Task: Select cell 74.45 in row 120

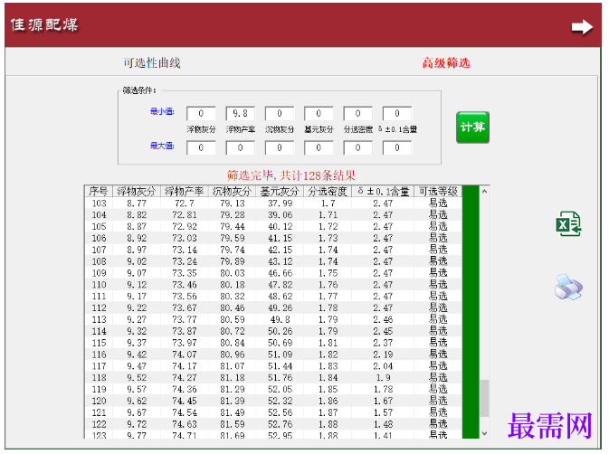Action: (x=184, y=401)
